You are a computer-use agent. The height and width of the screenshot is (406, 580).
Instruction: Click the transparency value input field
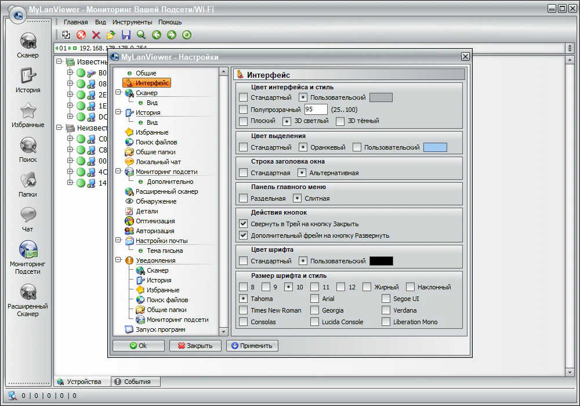tap(316, 110)
